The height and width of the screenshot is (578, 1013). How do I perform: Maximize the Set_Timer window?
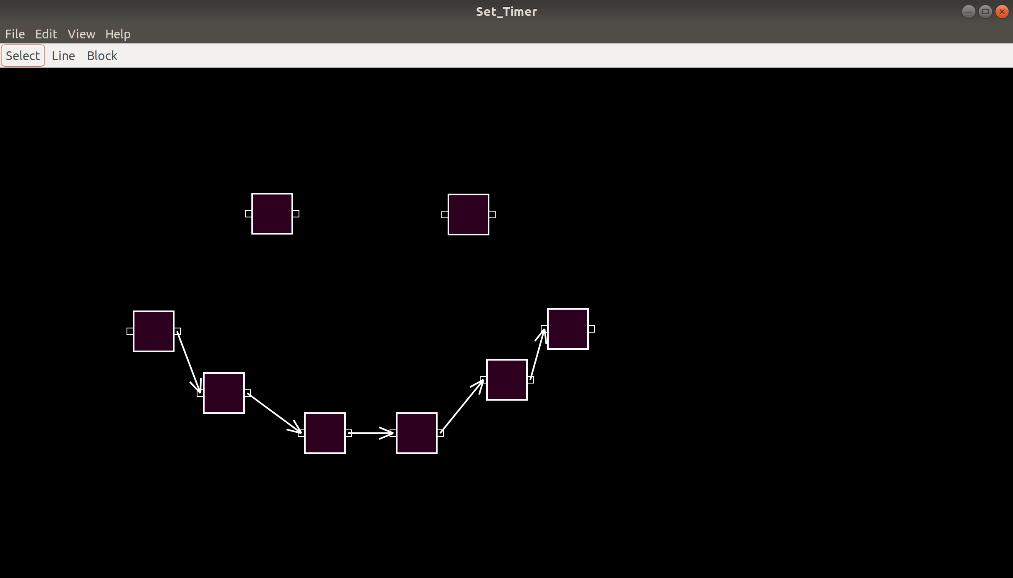(985, 12)
